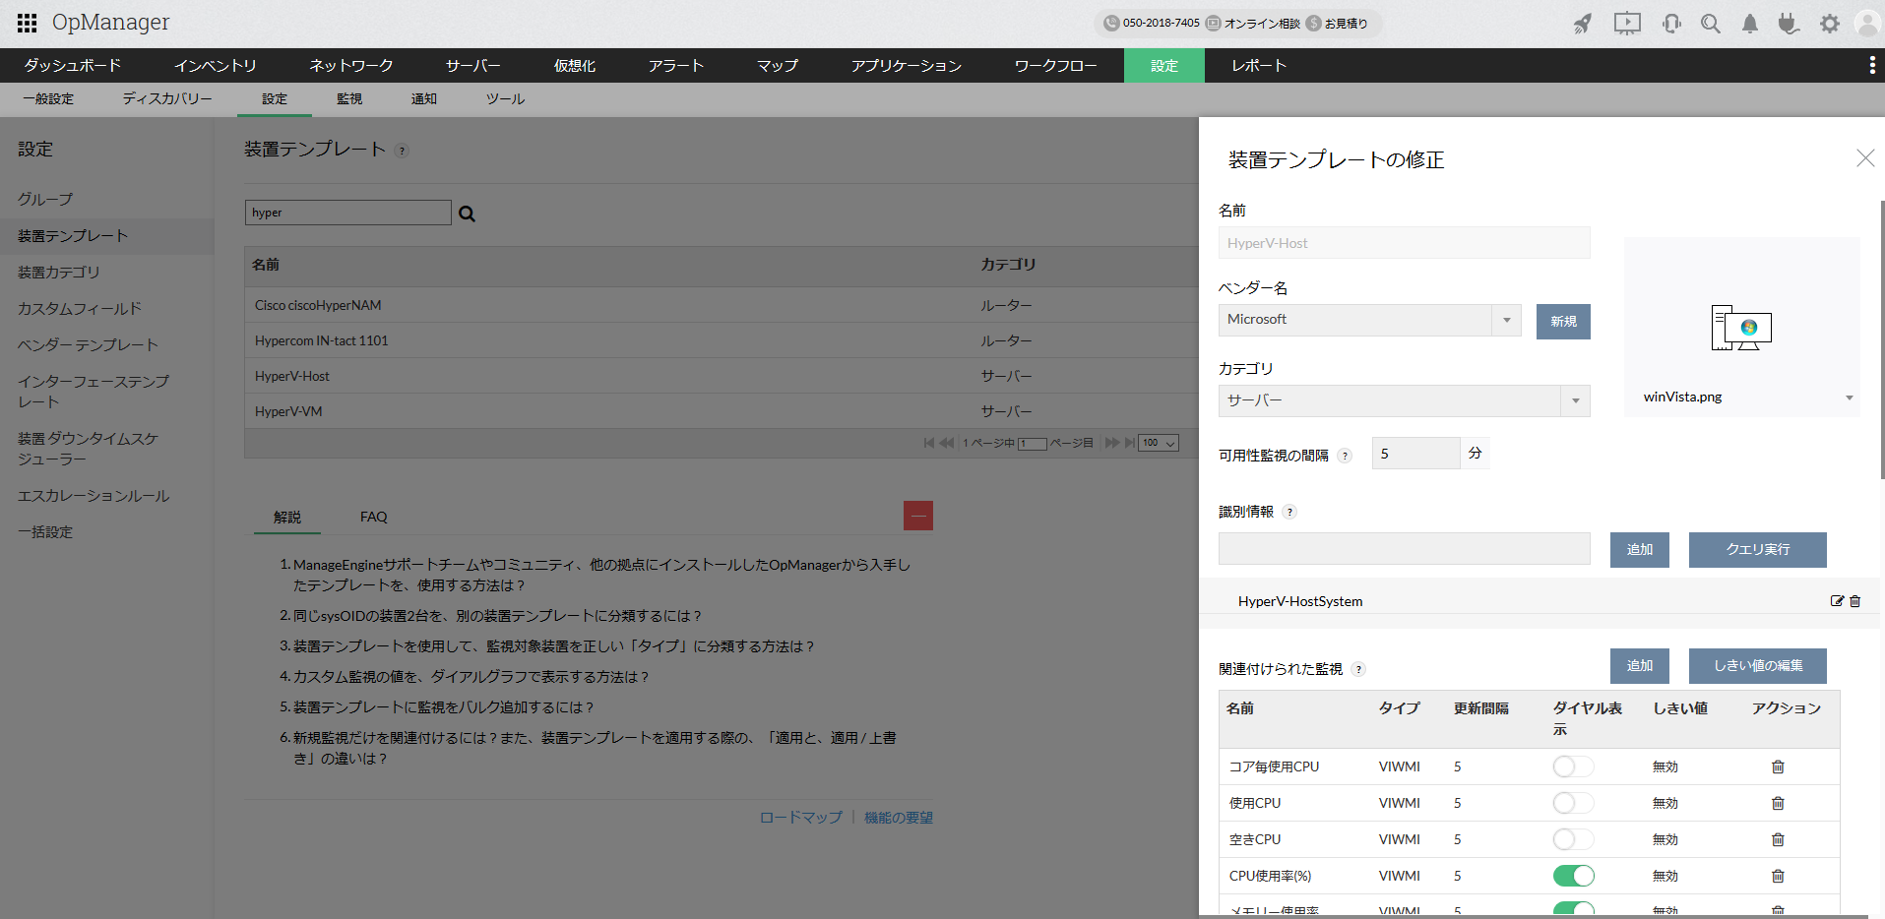The height and width of the screenshot is (919, 1885).
Task: Edit the HyperV-HostSystem identifier entry
Action: [x=1836, y=601]
